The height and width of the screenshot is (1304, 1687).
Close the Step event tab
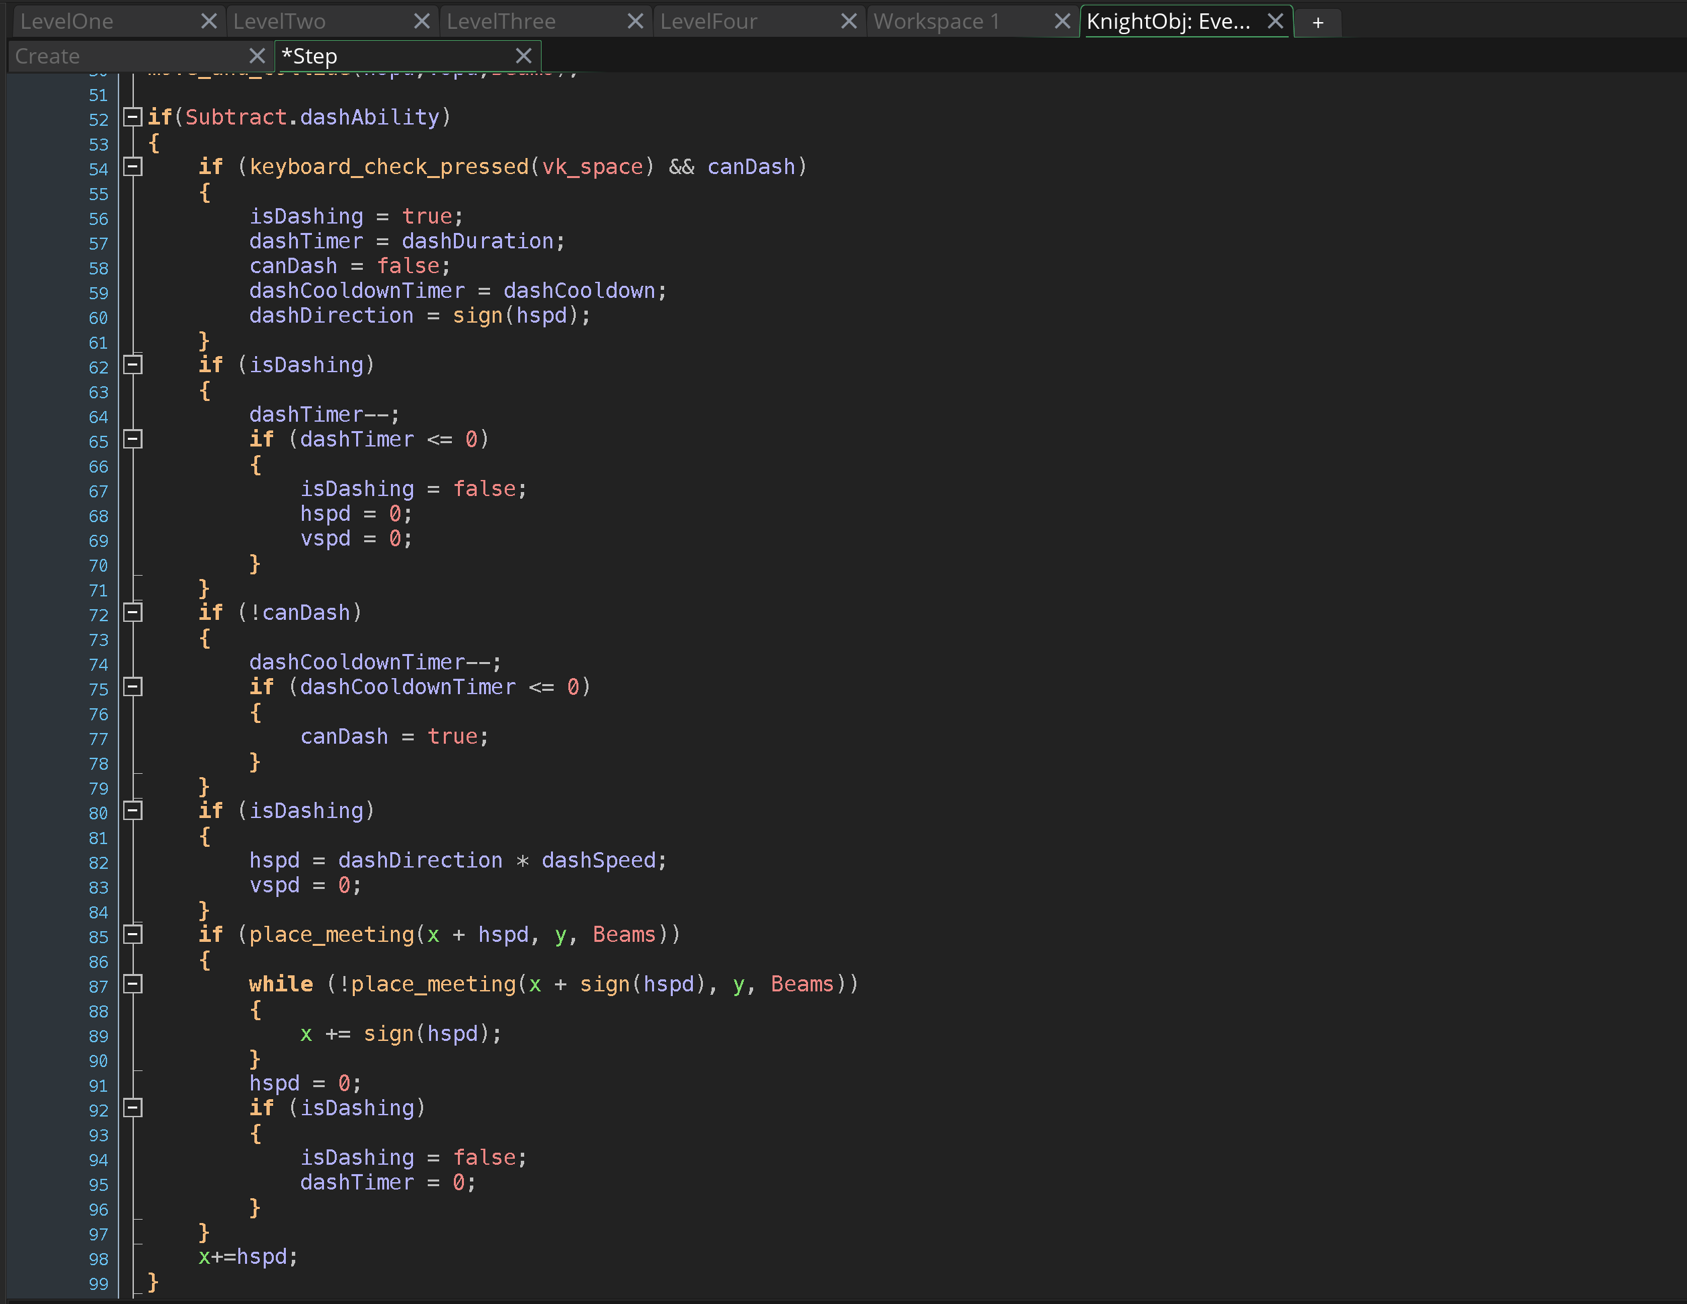[x=523, y=56]
